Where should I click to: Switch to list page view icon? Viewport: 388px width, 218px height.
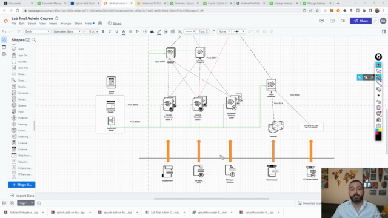click(4, 203)
